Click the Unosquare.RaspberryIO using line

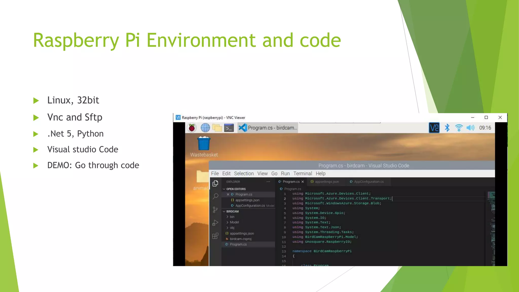point(322,242)
